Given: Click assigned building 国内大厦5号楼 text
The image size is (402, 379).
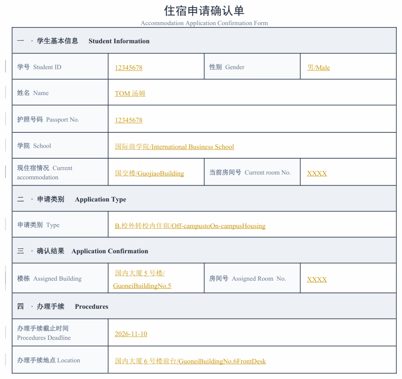Looking at the screenshot, I should point(140,273).
